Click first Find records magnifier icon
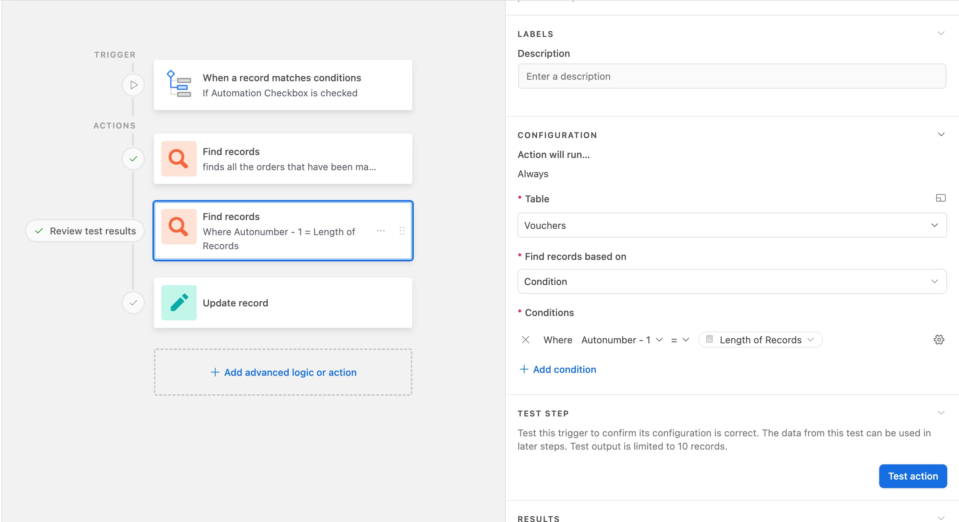Viewport: 959px width, 522px height. click(x=179, y=159)
